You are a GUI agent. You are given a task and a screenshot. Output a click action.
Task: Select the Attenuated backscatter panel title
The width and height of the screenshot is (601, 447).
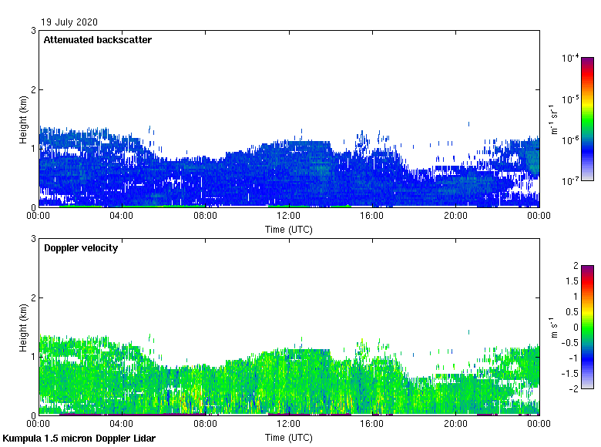(97, 39)
